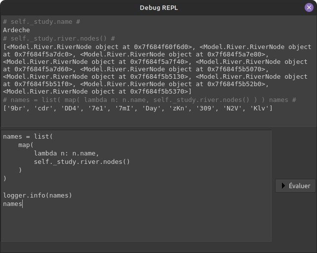This screenshot has height=253, width=317.
Task: Click the '# self._study.river.nodes() #' output header
Action: (x=59, y=38)
